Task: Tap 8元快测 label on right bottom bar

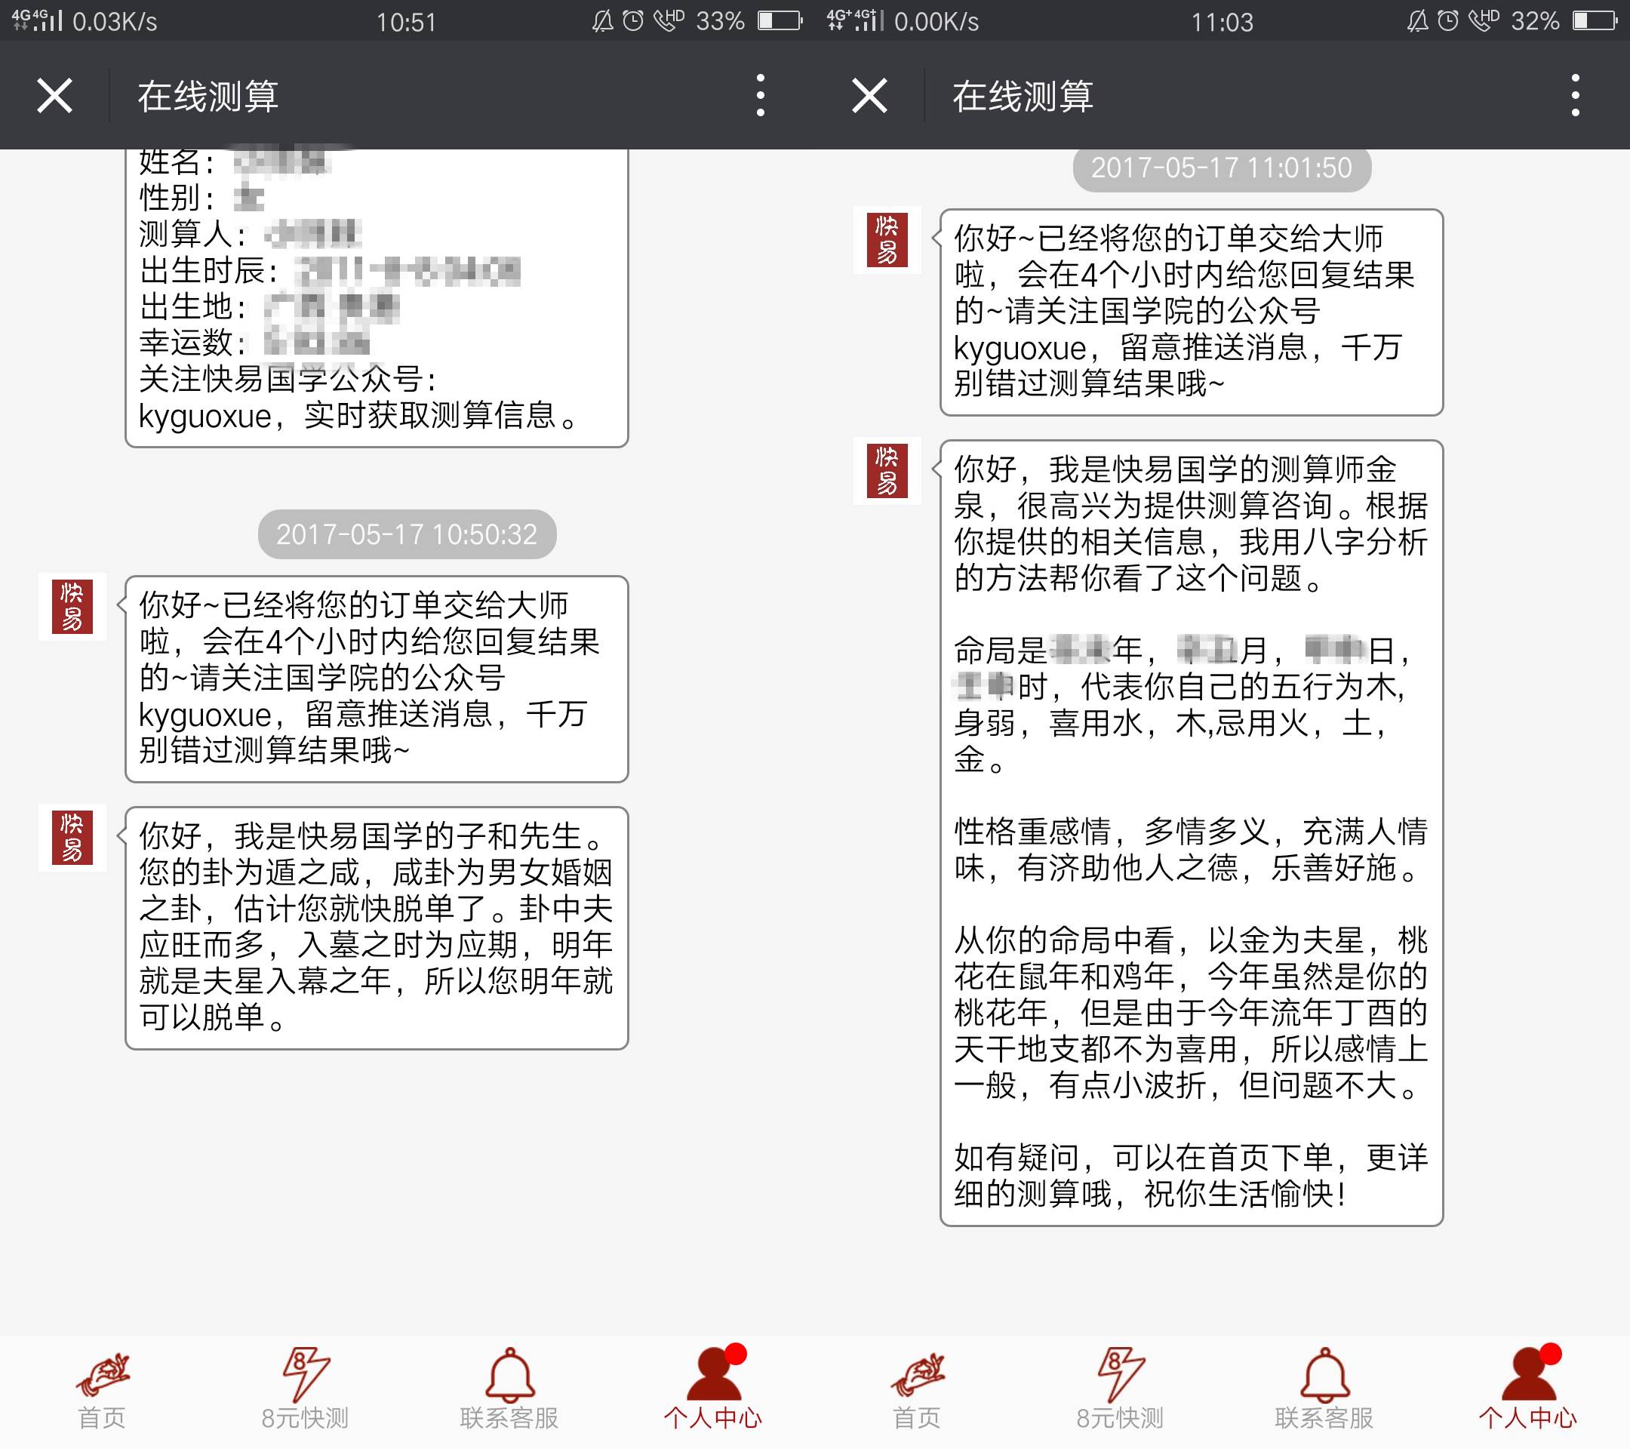Action: click(1121, 1418)
